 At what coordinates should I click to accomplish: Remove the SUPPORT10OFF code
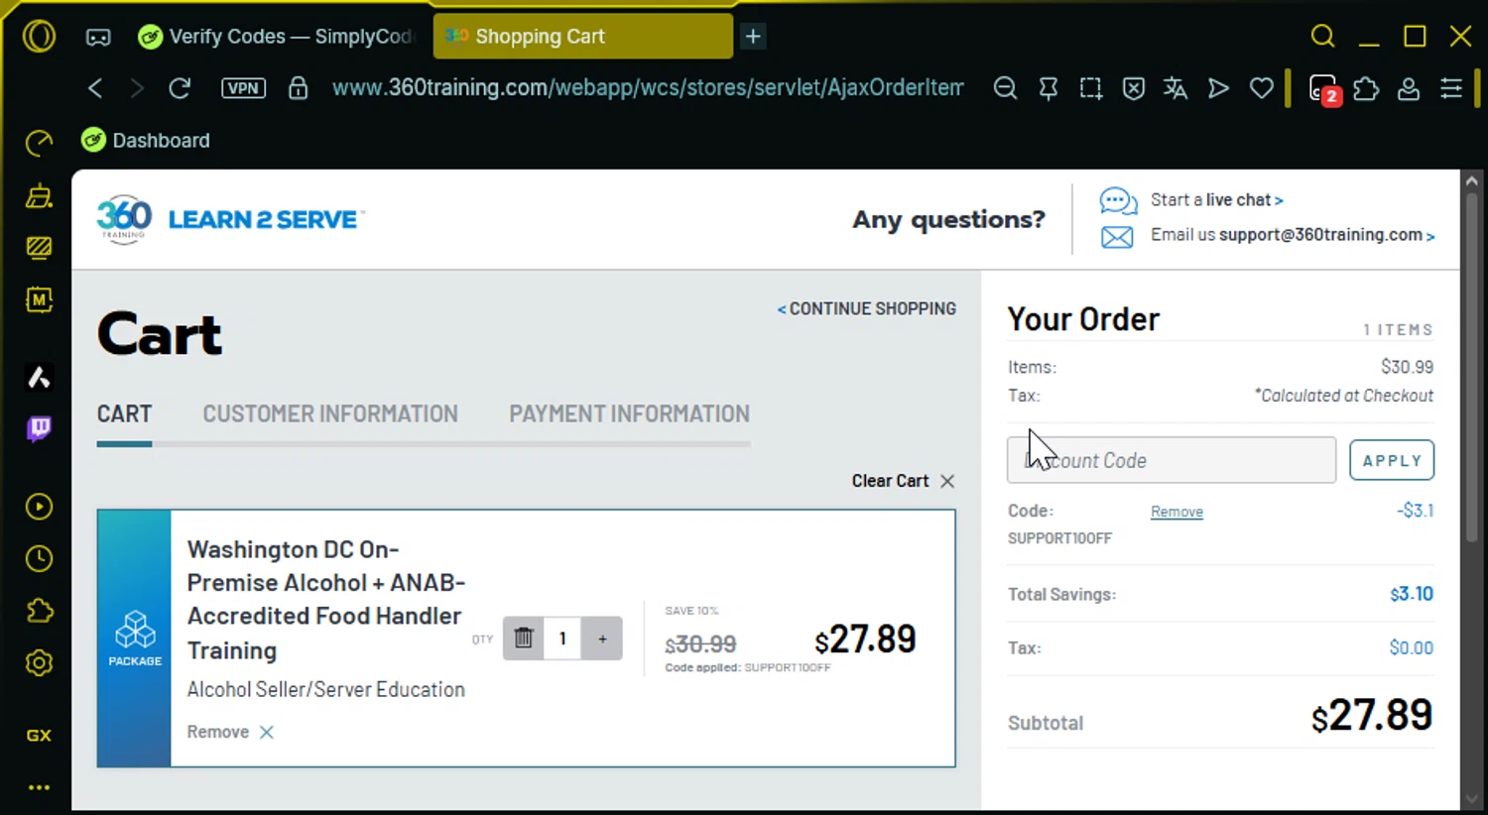tap(1177, 512)
